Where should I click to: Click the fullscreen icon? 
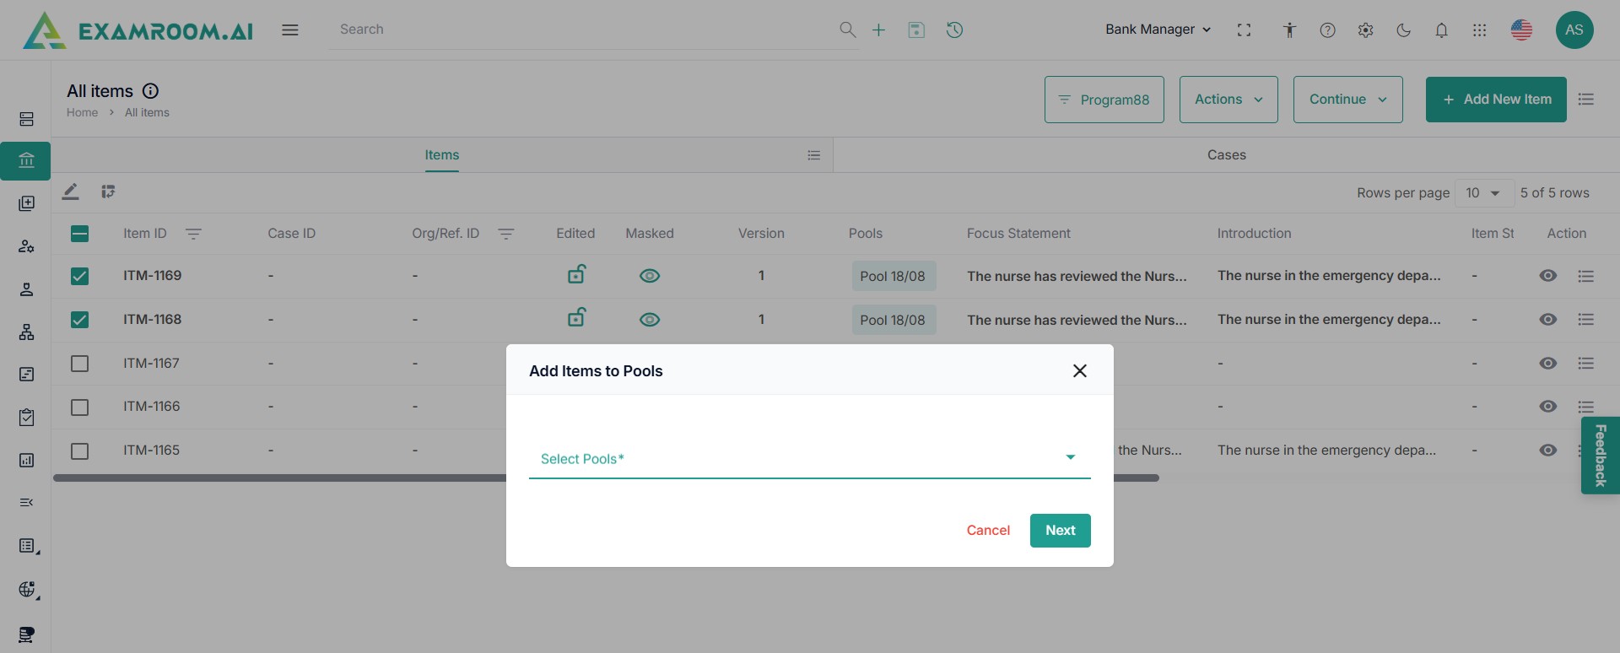1244,30
